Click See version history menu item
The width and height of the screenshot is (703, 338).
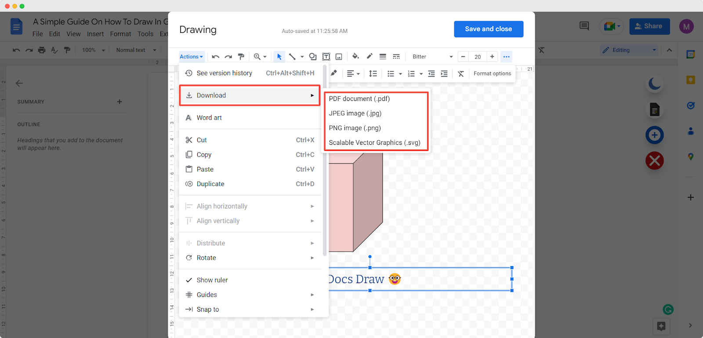pyautogui.click(x=250, y=73)
